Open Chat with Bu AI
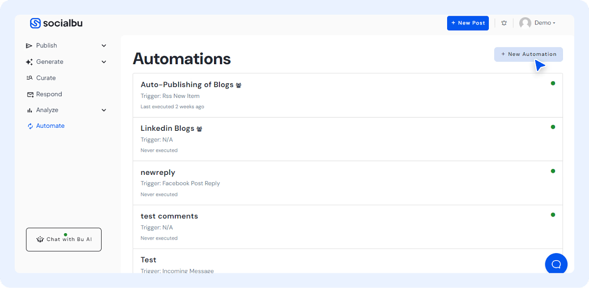 63,239
